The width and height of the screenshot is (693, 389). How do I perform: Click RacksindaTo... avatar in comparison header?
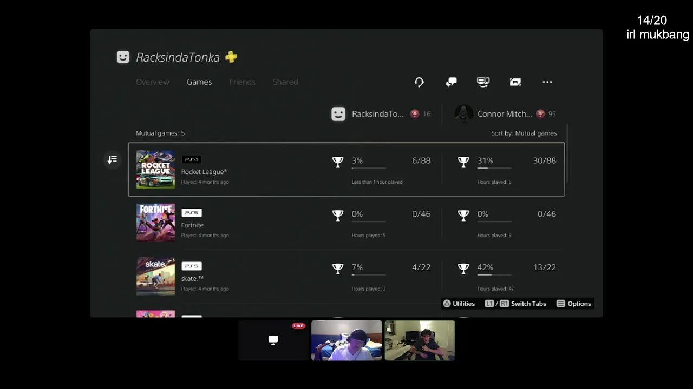(338, 114)
